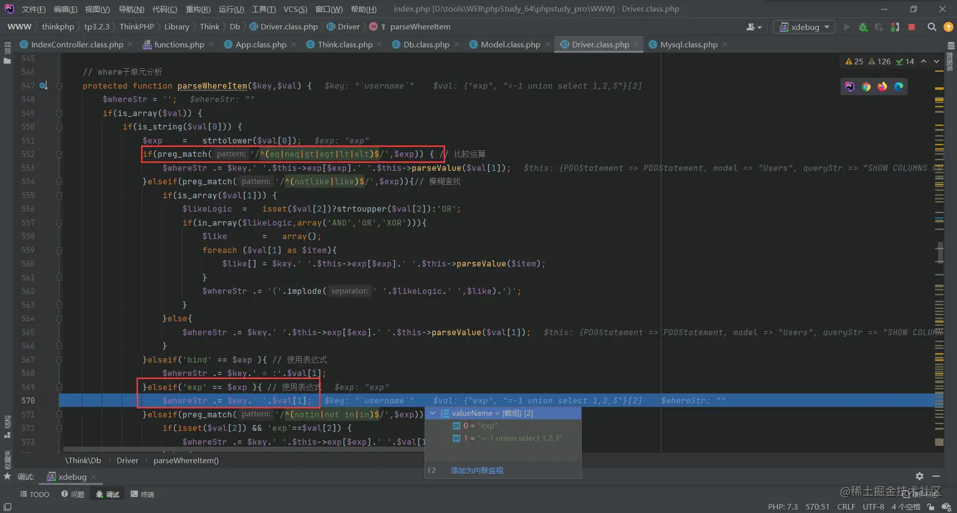
Task: Click the orange update arrow icon
Action: 948,27
